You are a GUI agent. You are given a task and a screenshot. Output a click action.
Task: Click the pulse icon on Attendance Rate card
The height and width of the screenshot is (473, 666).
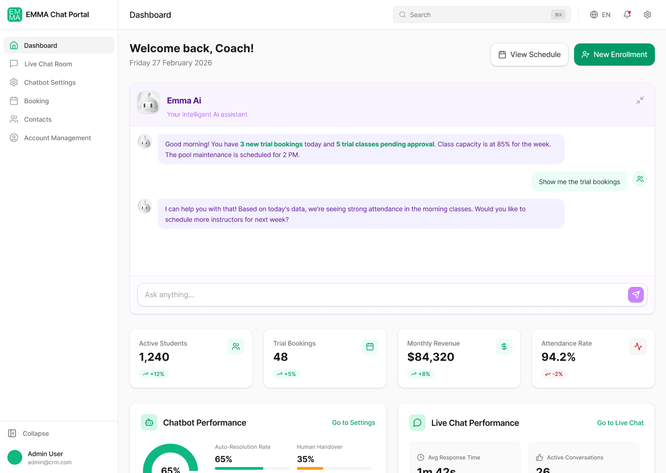(638, 346)
